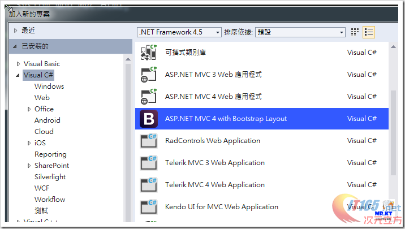
Task: Choose 可攜式類別庫 template
Action: (x=262, y=53)
